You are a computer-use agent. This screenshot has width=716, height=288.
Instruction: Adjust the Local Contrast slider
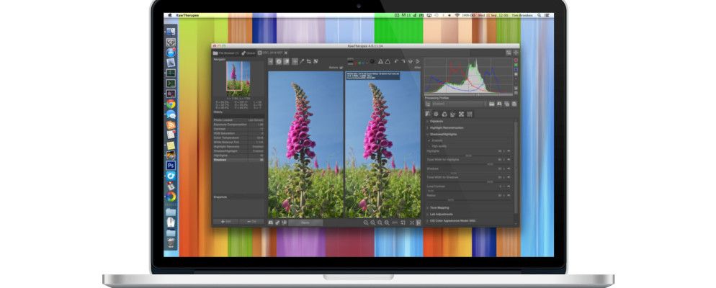click(468, 190)
